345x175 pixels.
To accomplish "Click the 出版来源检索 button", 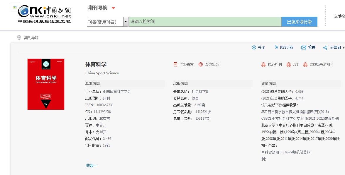I will tap(299, 22).
